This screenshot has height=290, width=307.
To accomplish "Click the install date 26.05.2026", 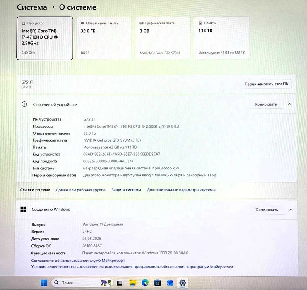I will coord(92,239).
